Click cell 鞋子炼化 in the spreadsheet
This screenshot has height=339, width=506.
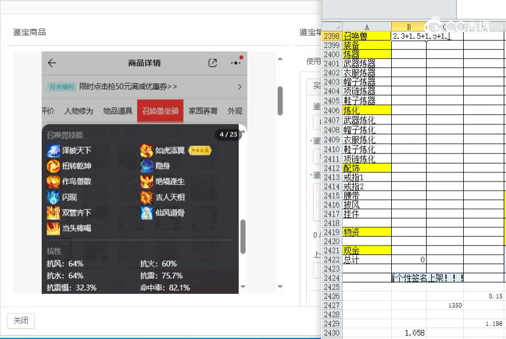tap(367, 149)
